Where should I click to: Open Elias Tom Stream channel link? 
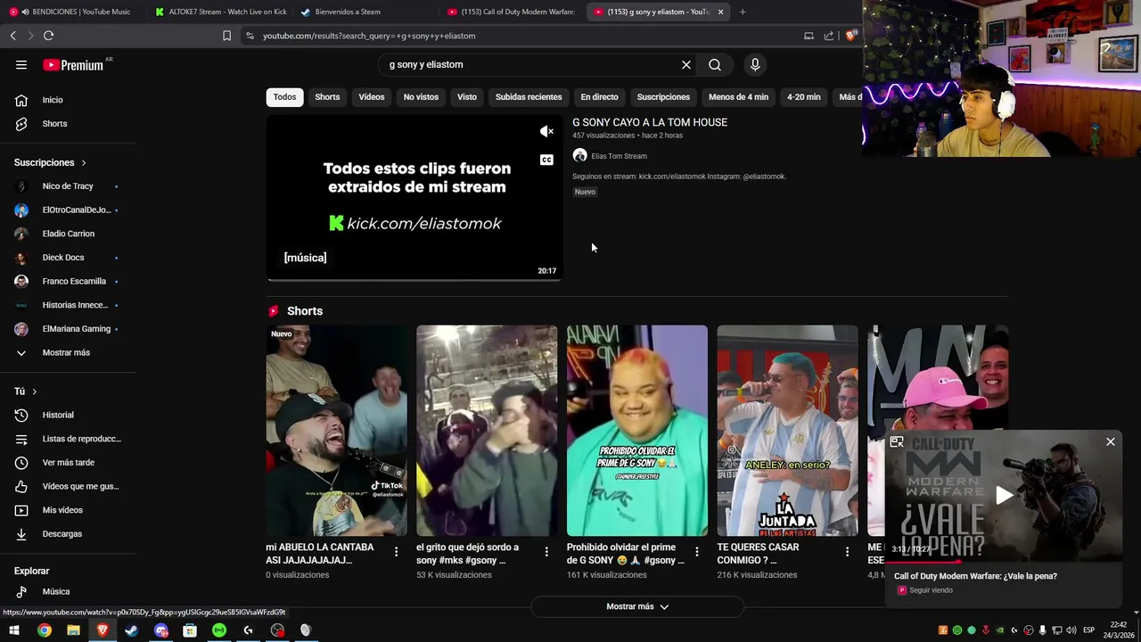[619, 156]
